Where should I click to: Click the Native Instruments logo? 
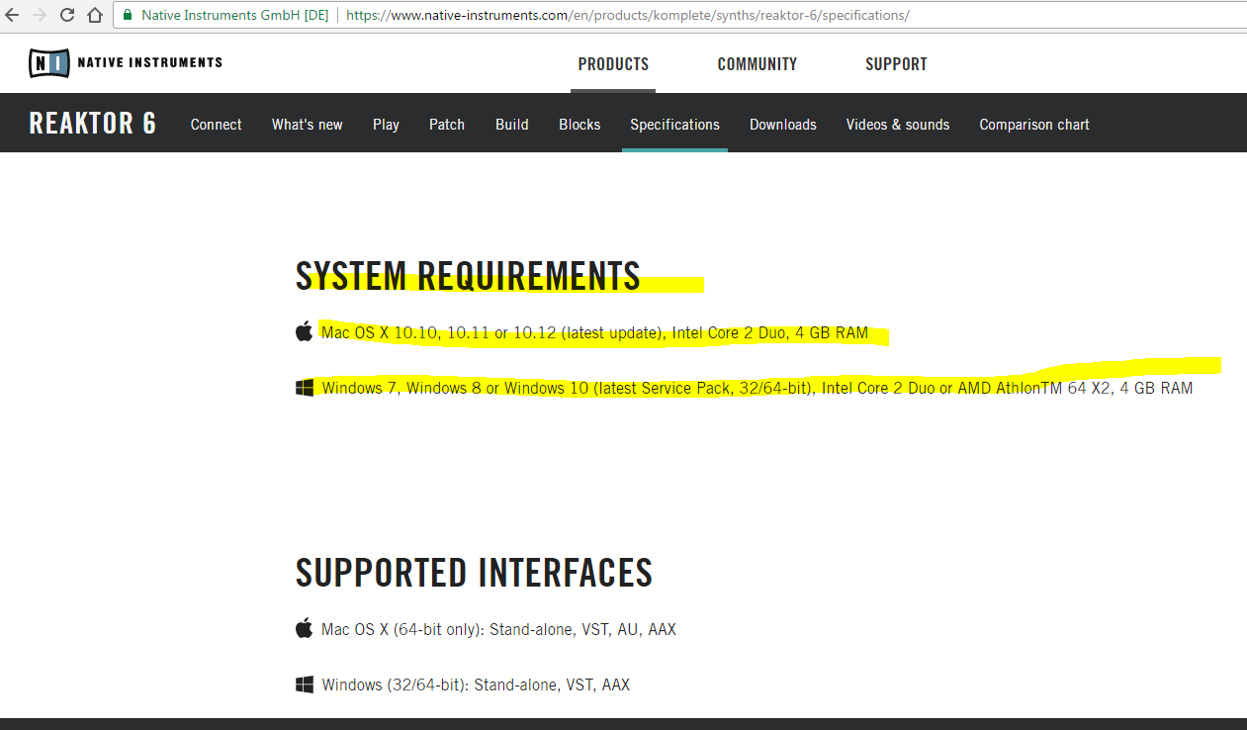(126, 62)
